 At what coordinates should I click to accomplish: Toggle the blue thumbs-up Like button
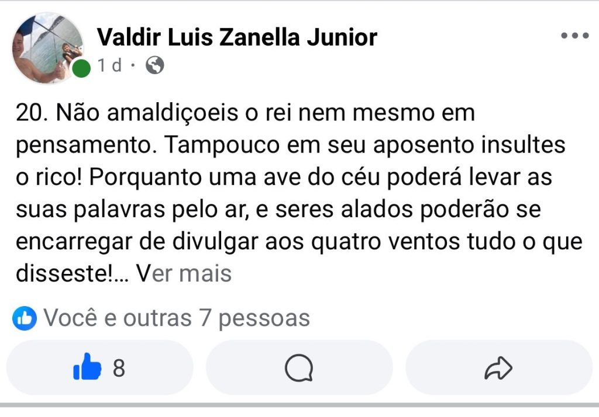click(x=87, y=368)
